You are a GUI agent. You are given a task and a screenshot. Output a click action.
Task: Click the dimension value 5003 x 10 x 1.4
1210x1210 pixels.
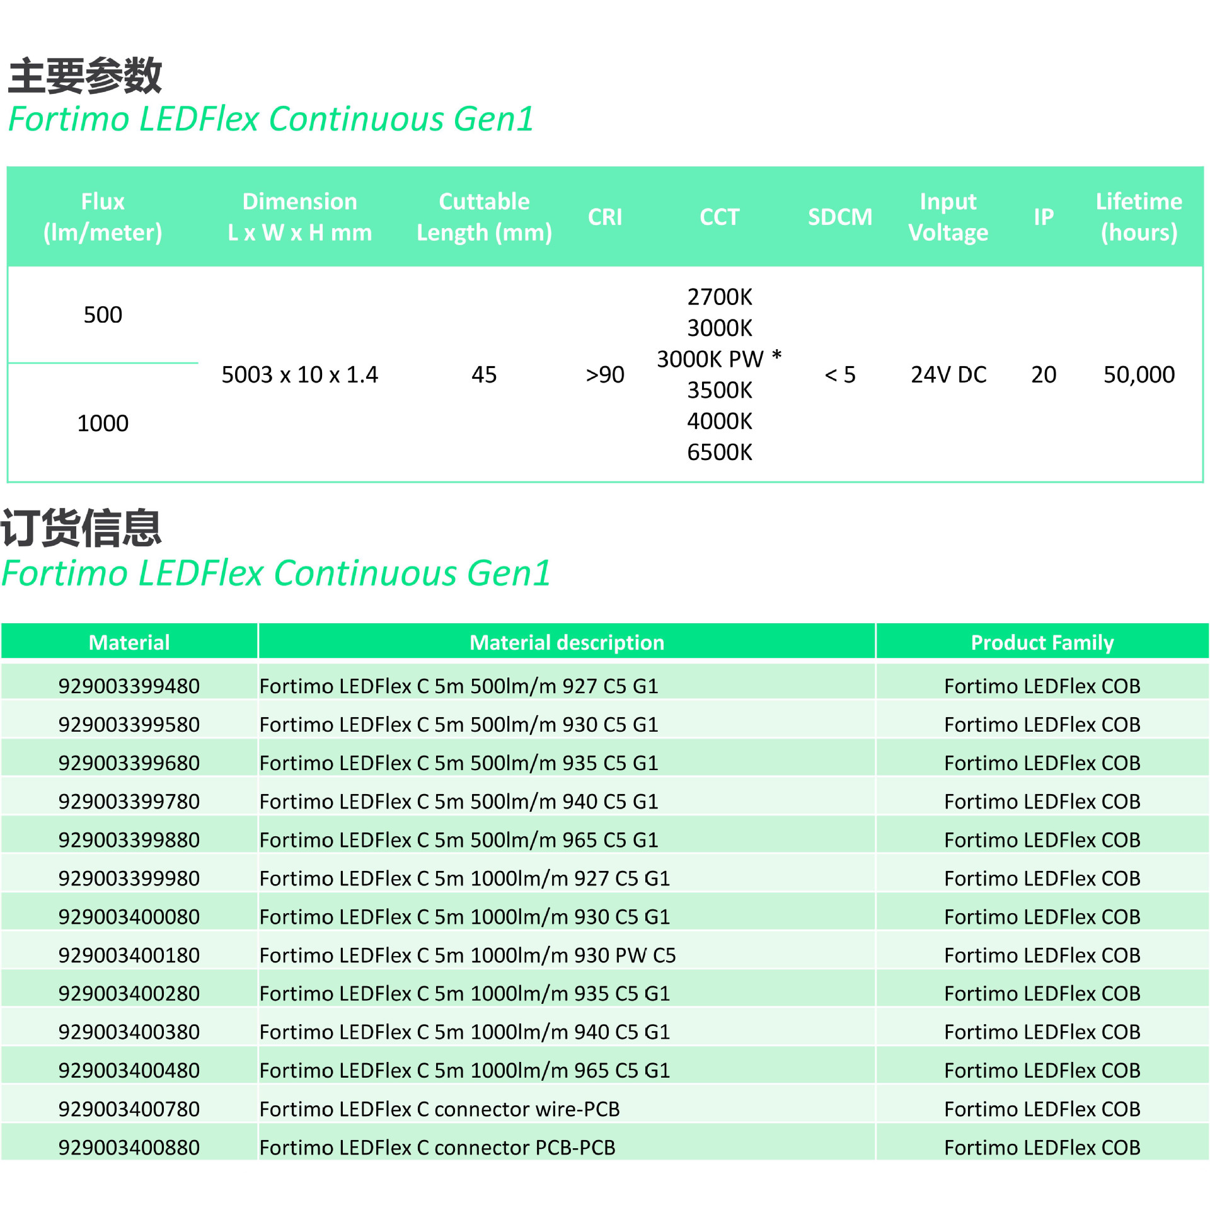tap(300, 375)
